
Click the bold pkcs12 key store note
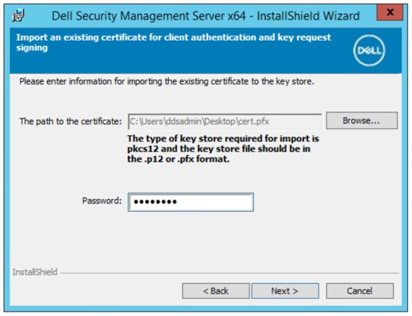[223, 149]
